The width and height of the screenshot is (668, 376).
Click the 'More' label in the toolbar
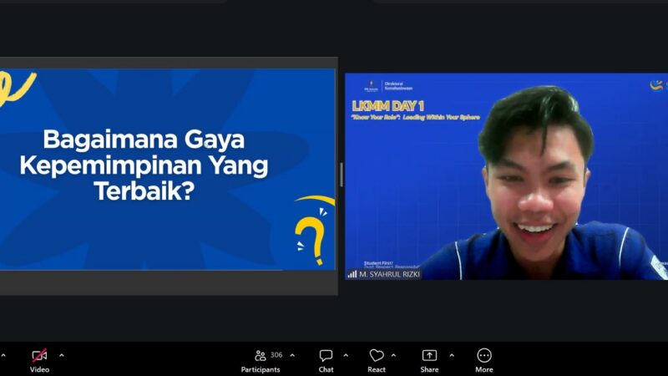[x=484, y=369]
